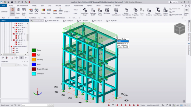Show Slab/Mat Design Status
Viewport: 191px width, 107px height.
pyautogui.click(x=55, y=11)
